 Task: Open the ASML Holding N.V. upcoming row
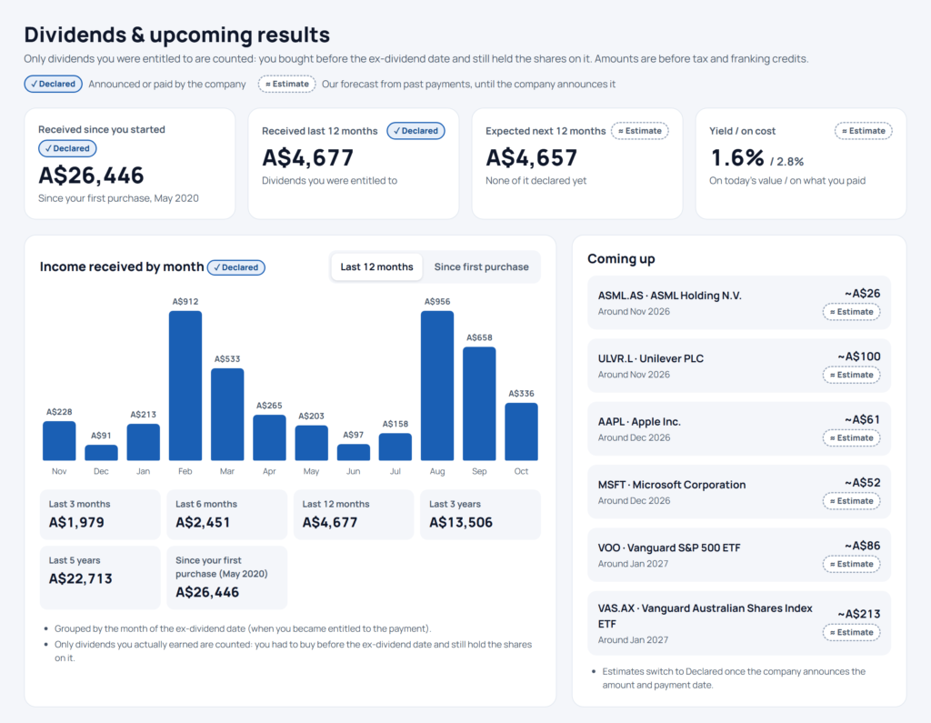738,303
